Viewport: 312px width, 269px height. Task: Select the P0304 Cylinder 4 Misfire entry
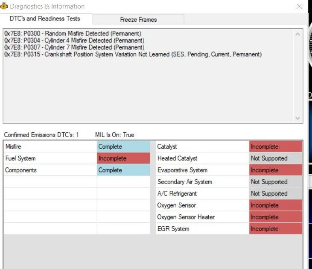tap(74, 41)
